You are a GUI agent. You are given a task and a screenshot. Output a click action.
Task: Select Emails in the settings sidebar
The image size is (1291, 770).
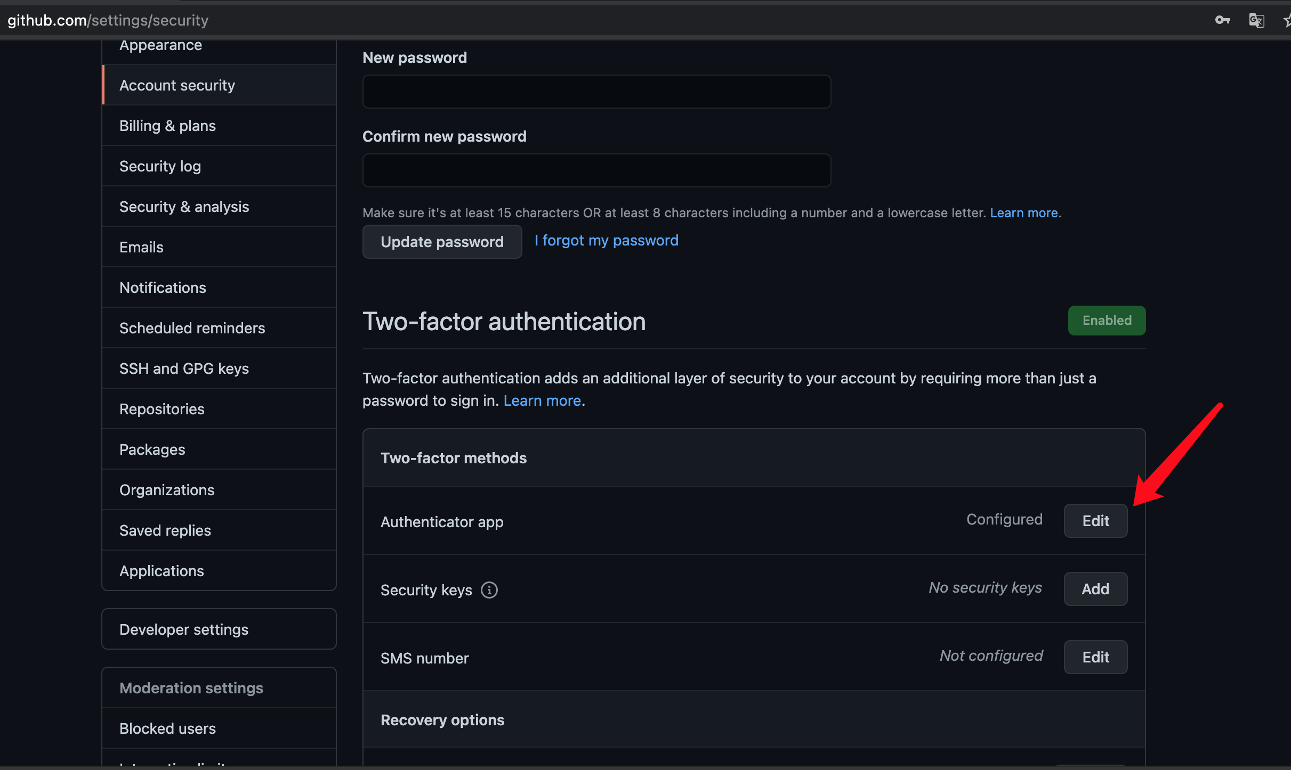pos(141,247)
